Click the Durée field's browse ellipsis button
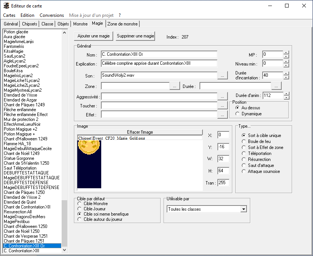Viewport: 313px width, 256px height. 276,86
